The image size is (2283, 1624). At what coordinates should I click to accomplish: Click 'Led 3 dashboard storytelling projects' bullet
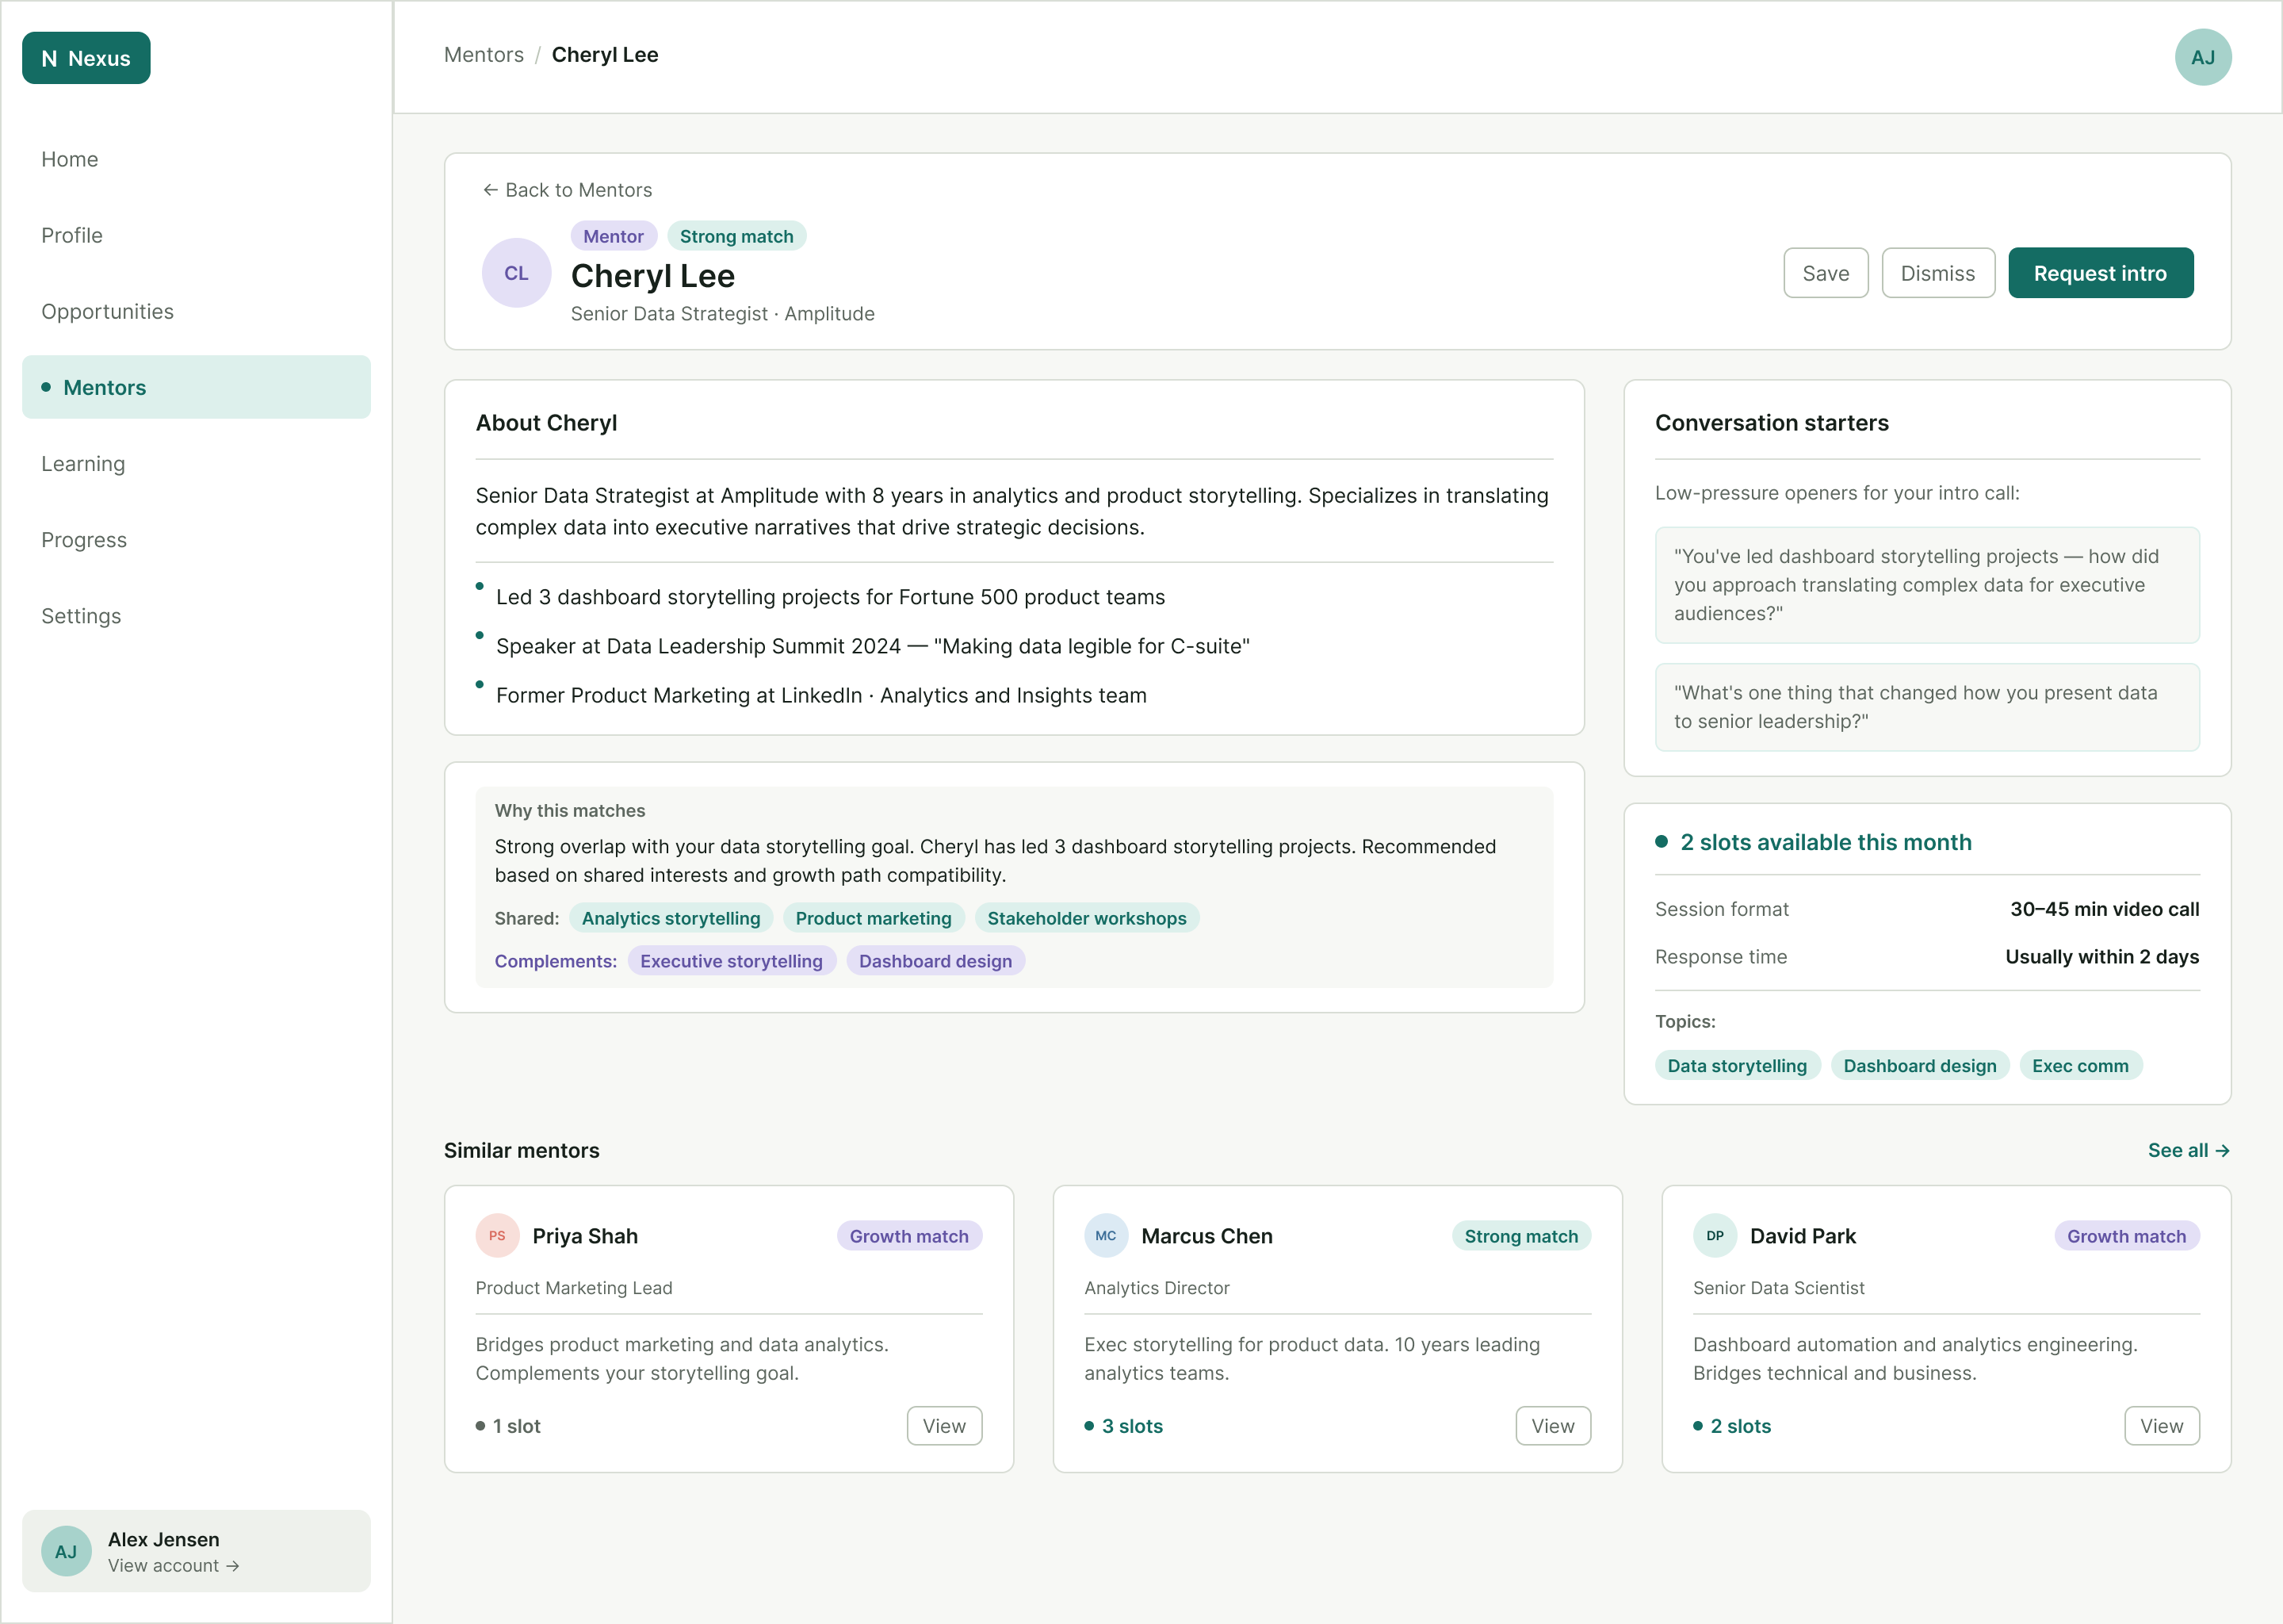tap(830, 597)
